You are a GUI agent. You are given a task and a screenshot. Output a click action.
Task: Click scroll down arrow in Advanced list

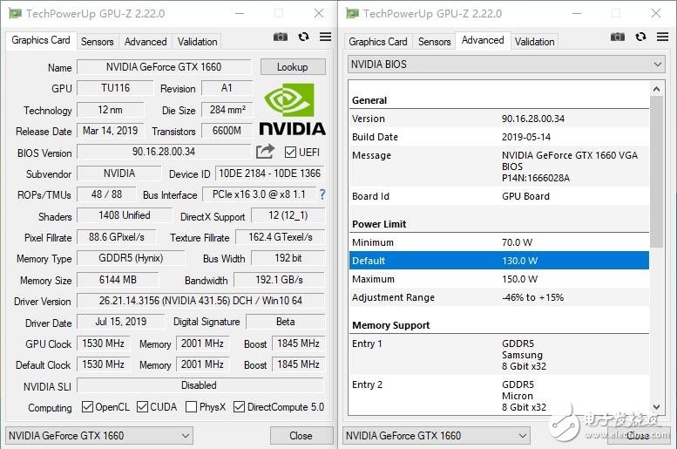pyautogui.click(x=656, y=406)
